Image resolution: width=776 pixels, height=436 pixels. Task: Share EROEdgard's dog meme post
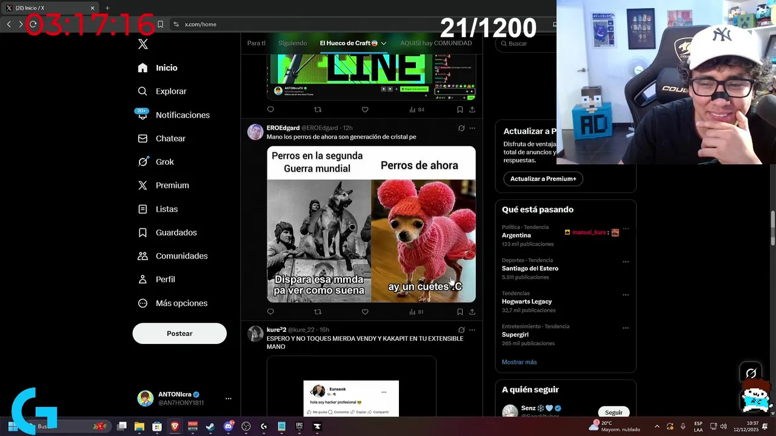pos(472,312)
